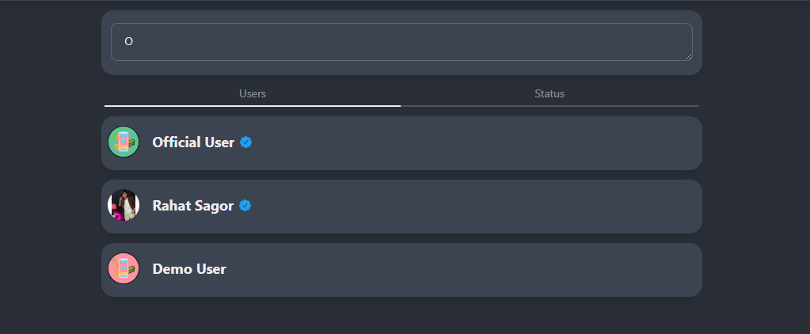
Task: Click the pink Demo User avatar
Action: [124, 269]
